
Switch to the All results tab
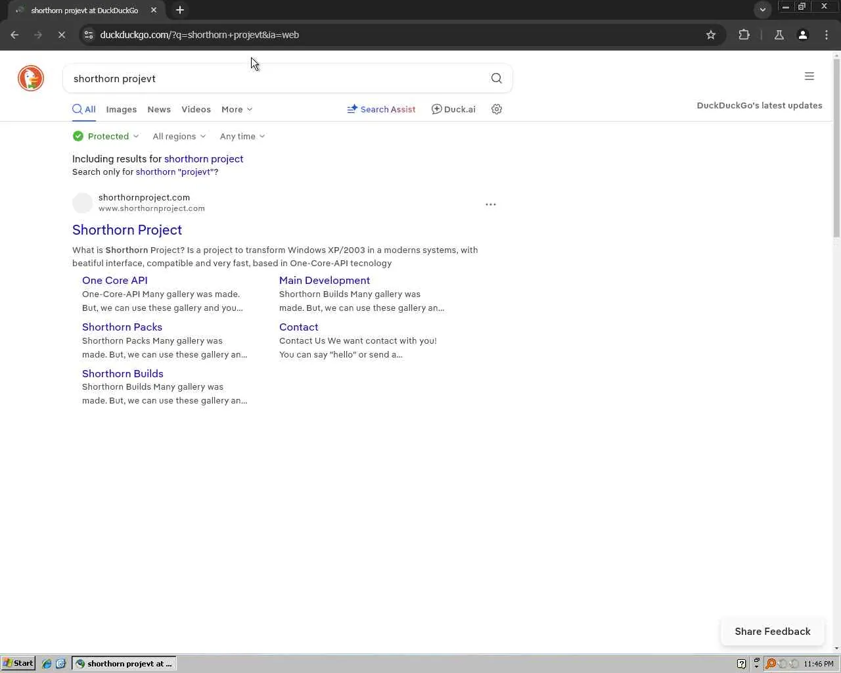click(84, 109)
